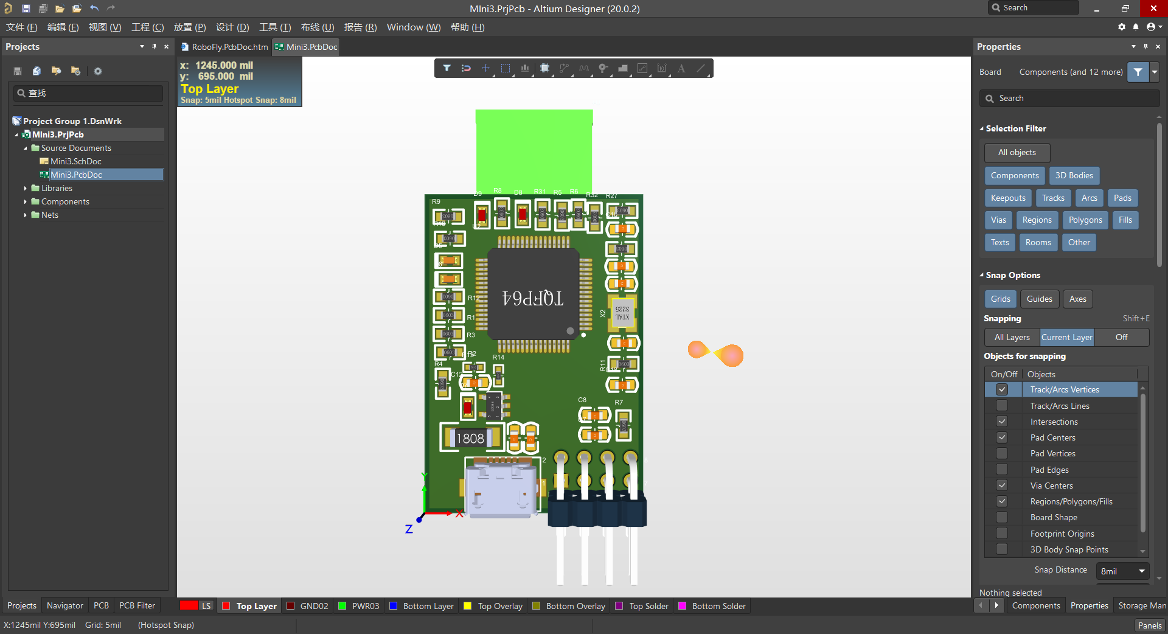Collapse the Selection Filter section

pyautogui.click(x=982, y=128)
